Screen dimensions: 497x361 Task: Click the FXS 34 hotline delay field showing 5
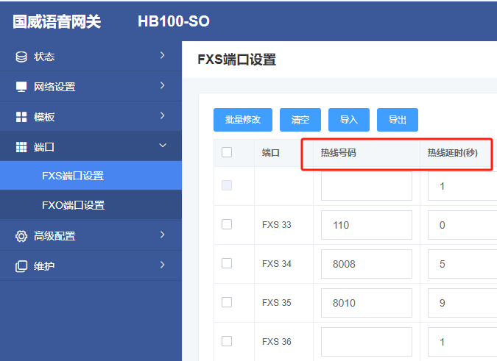pos(462,264)
